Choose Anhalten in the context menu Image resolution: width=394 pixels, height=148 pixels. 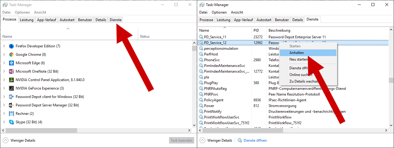point(308,52)
